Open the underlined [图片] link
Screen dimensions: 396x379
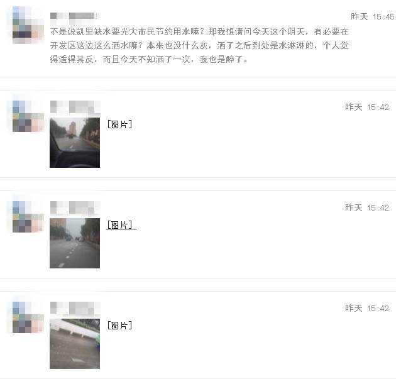[121, 225]
